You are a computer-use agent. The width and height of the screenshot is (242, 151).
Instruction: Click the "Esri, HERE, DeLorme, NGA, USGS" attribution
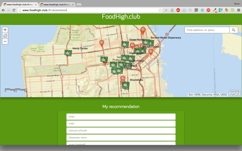[x=208, y=95]
